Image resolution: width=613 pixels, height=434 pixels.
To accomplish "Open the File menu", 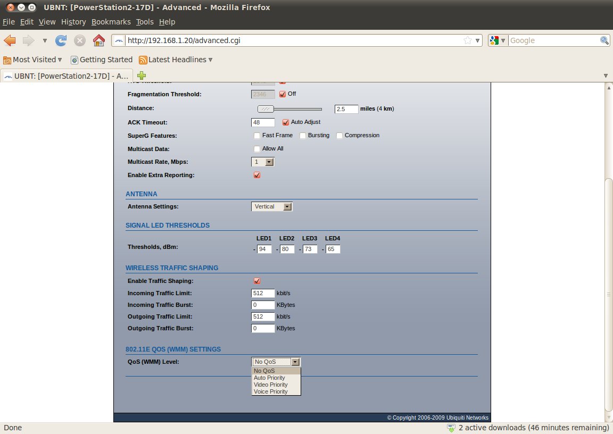I will tap(9, 22).
